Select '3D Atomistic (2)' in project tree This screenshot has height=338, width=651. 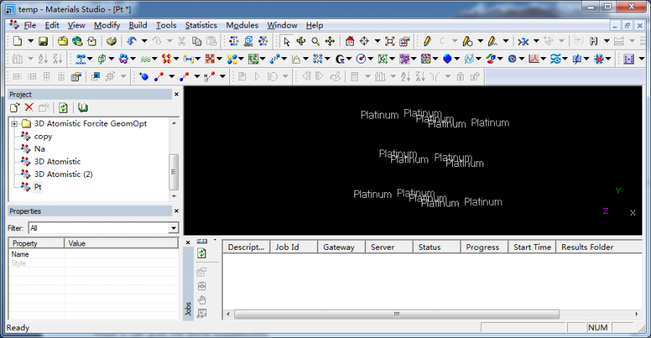[64, 174]
